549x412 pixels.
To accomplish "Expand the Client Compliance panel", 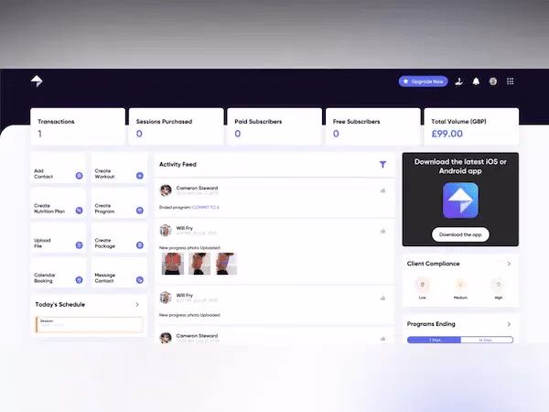I will tap(509, 264).
